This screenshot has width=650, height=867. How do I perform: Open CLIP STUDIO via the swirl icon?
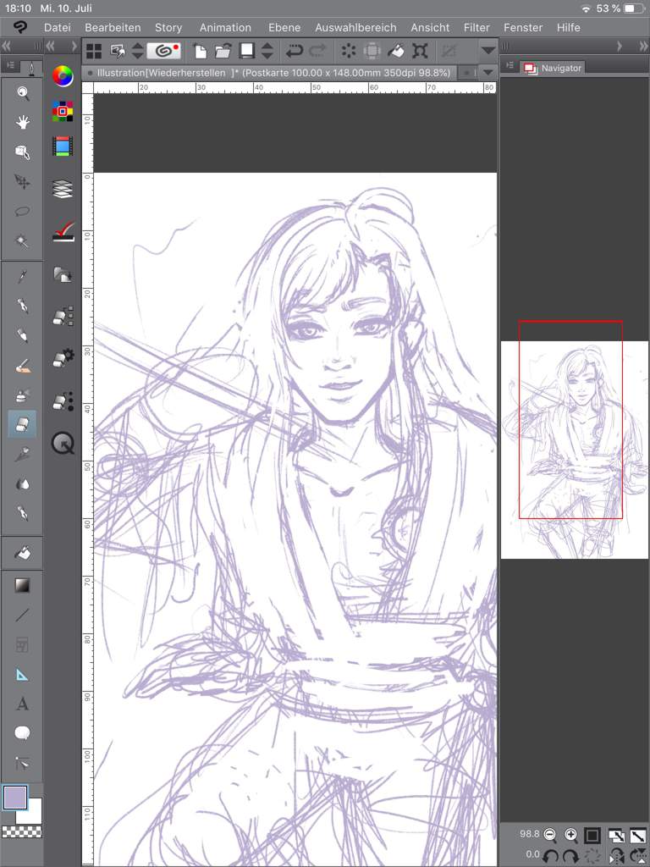[163, 51]
